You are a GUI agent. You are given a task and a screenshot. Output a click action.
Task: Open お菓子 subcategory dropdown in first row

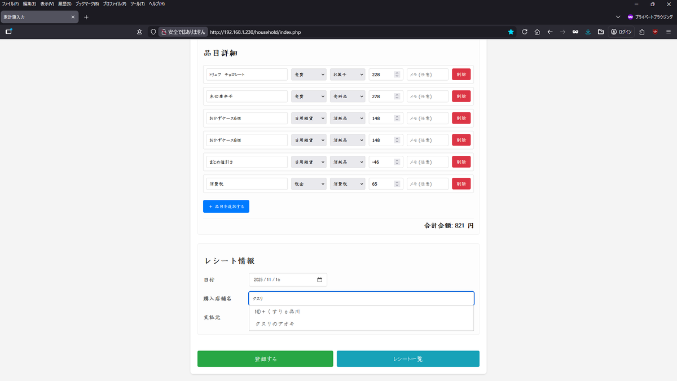tap(348, 75)
